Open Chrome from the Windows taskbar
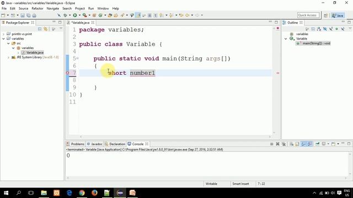 [x=82, y=193]
